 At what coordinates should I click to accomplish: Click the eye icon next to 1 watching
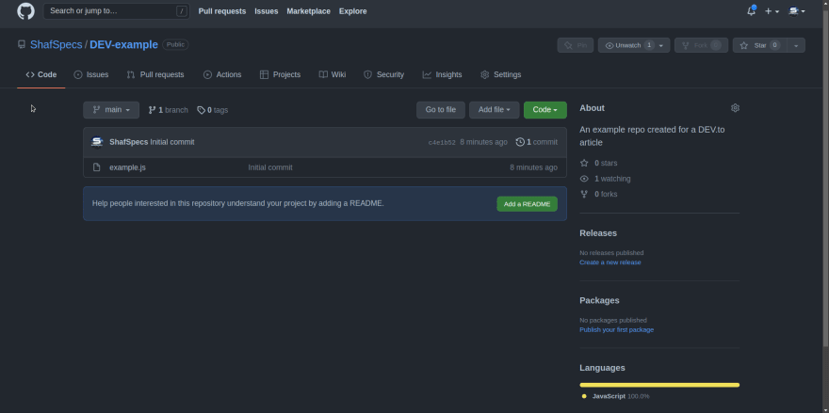pos(584,179)
